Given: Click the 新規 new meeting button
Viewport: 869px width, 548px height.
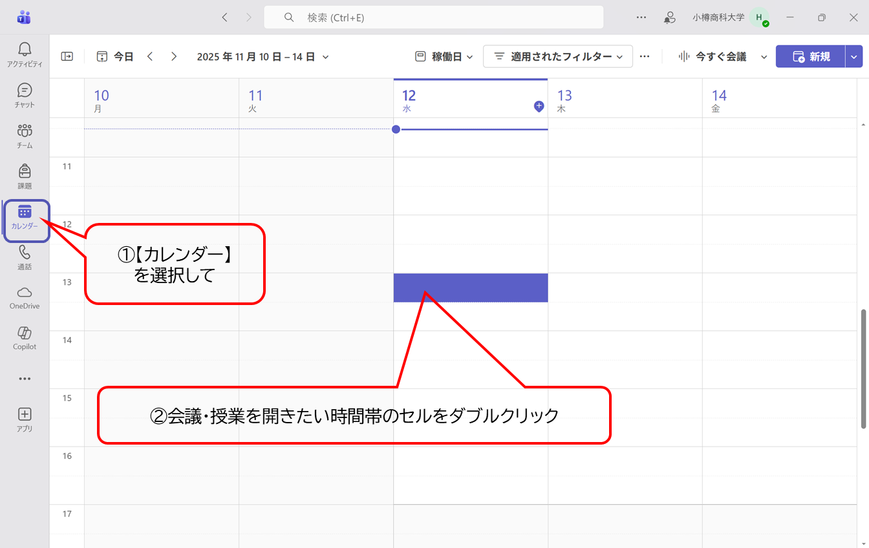Looking at the screenshot, I should [x=811, y=57].
